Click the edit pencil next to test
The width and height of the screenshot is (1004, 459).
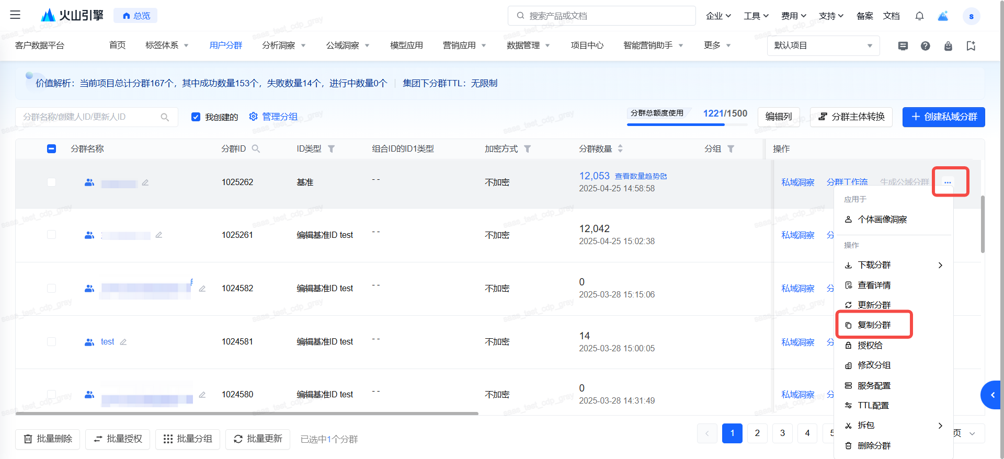[123, 342]
